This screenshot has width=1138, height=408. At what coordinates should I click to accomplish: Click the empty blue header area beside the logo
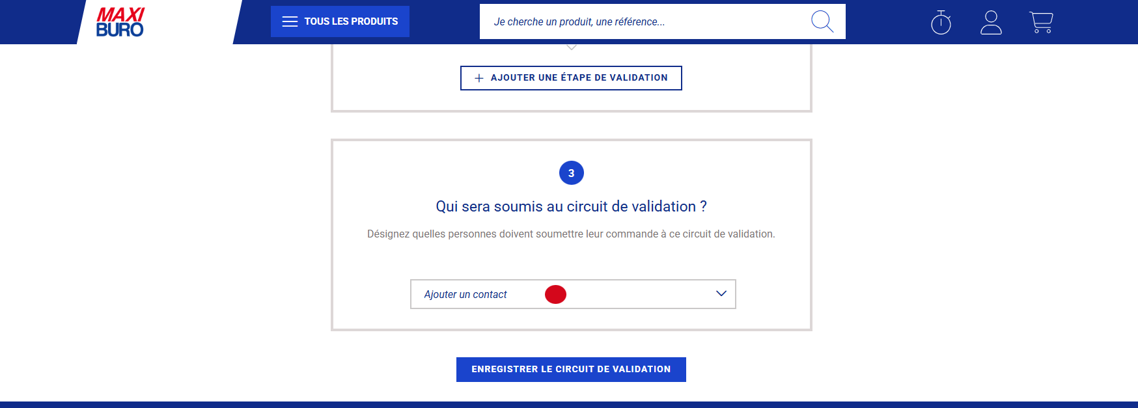point(39,22)
